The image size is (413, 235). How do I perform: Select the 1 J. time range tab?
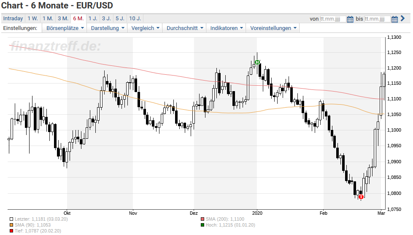click(93, 19)
